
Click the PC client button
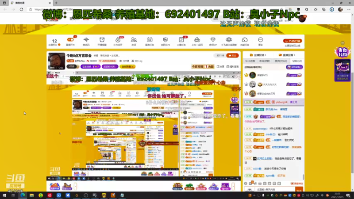point(292,41)
